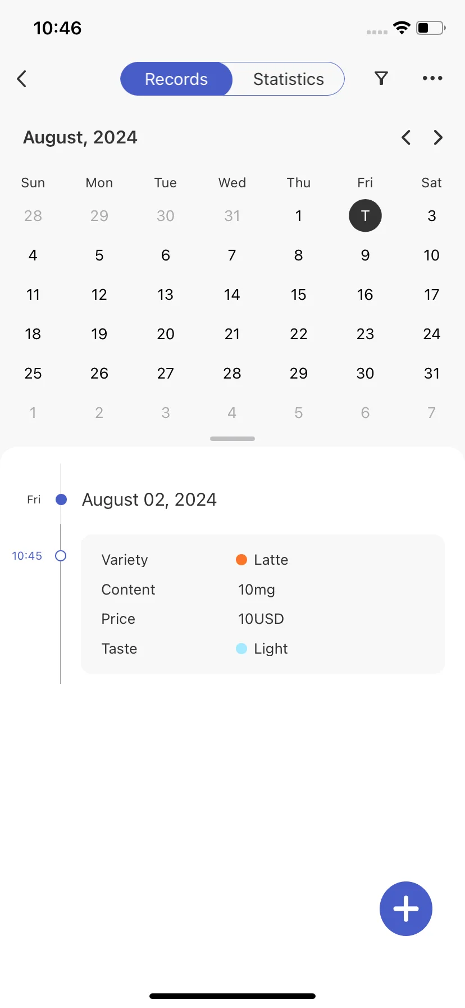465x1008 pixels.
Task: Tap the August, 2024 month title
Action: [80, 137]
